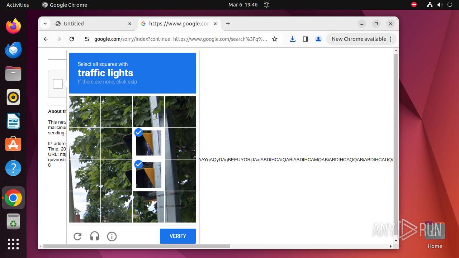Open Help from the dock
The width and height of the screenshot is (459, 258).
point(13,168)
